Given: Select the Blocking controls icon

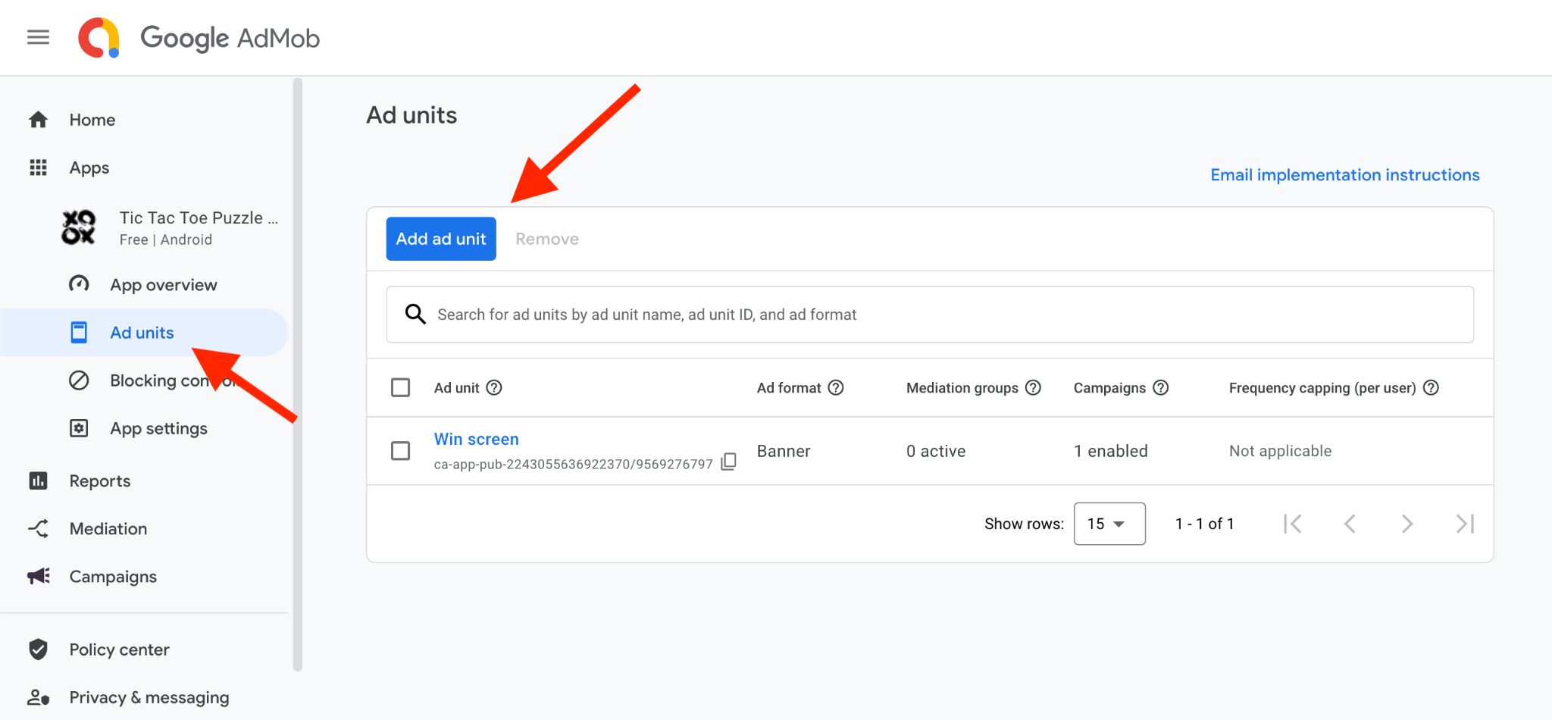Looking at the screenshot, I should (80, 380).
